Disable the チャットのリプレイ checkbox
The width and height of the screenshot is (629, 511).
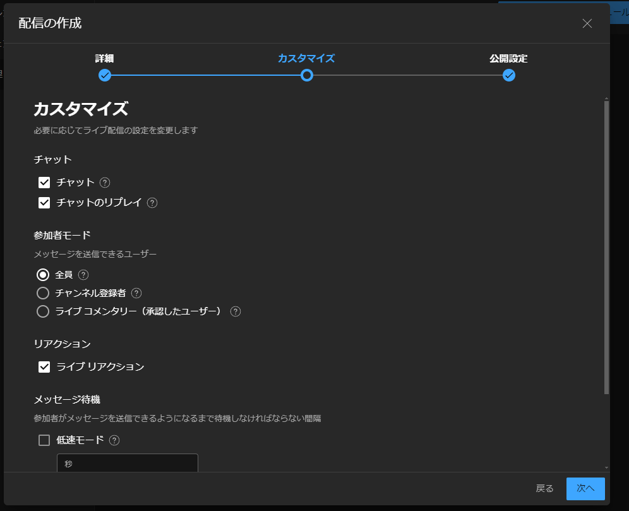coord(44,203)
